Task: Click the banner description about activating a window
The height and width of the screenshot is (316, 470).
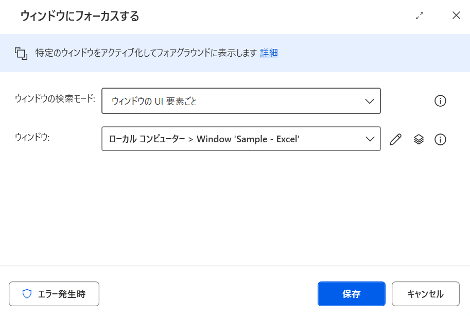Action: pyautogui.click(x=146, y=53)
